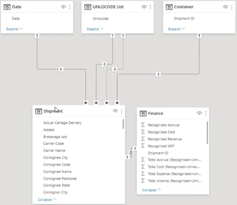Open more options for Shipment table
Viewport: 237px width, 205px height.
click(122, 111)
